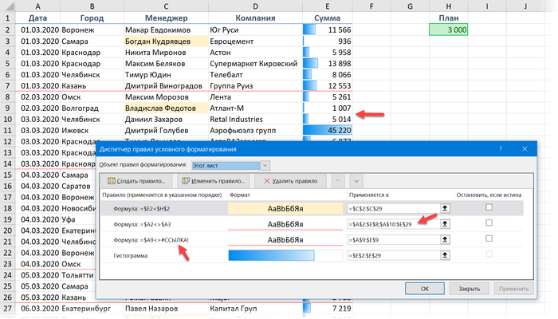
Task: Move the rule up with the arrow button
Action: coord(338,182)
